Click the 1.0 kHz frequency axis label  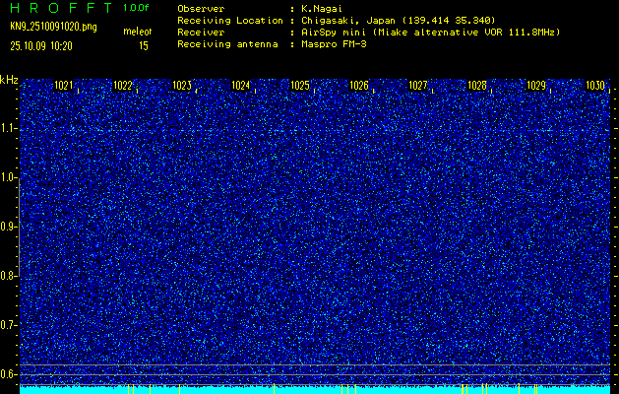[x=9, y=178]
